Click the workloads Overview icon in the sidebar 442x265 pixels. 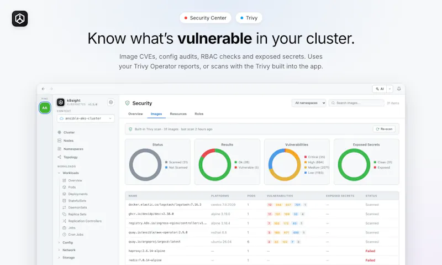pyautogui.click(x=64, y=180)
